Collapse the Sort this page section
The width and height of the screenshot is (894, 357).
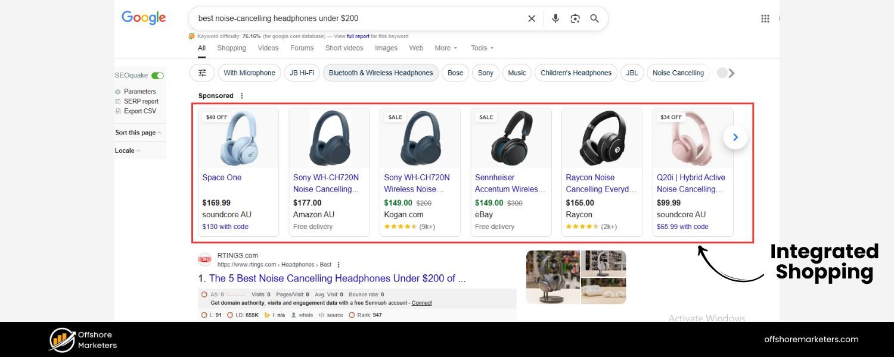(x=135, y=132)
